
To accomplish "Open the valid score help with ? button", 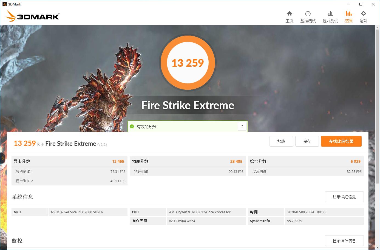I will (x=242, y=126).
